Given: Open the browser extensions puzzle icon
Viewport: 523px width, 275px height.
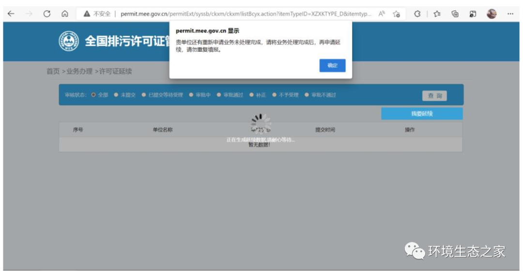Looking at the screenshot, I should [x=417, y=14].
